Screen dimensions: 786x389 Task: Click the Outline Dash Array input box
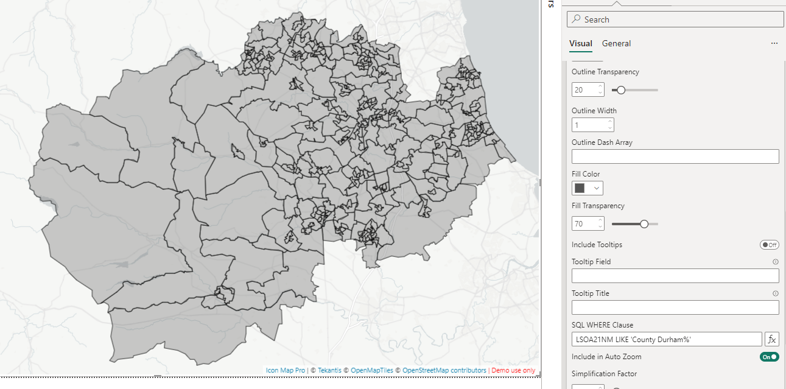click(675, 156)
